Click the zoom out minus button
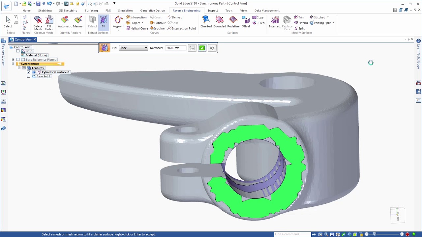The width and height of the screenshot is (422, 237). (x=367, y=234)
